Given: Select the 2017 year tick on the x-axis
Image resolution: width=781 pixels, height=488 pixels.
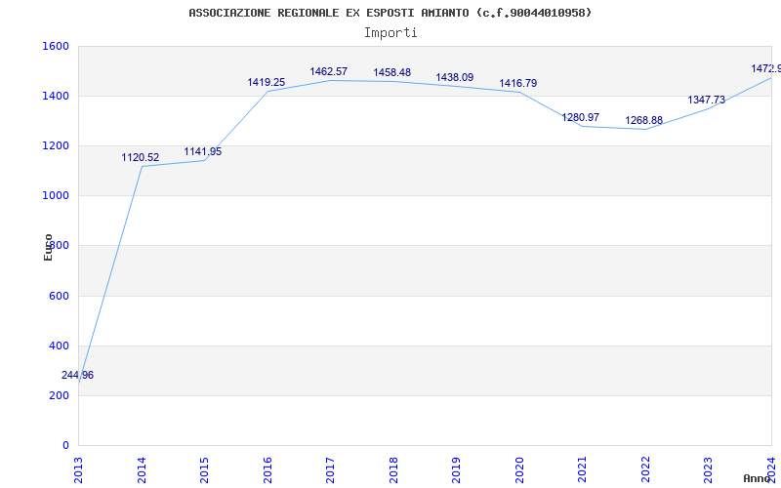Looking at the screenshot, I should [331, 468].
